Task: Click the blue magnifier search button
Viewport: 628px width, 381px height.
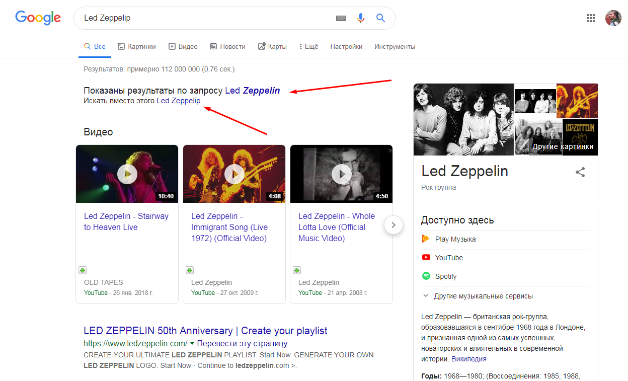Action: pos(381,18)
